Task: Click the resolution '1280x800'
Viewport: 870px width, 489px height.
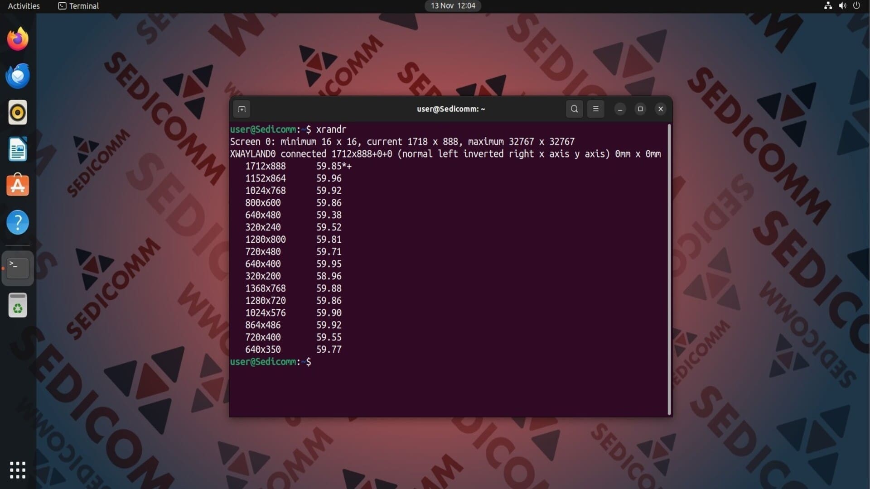Action: click(266, 240)
